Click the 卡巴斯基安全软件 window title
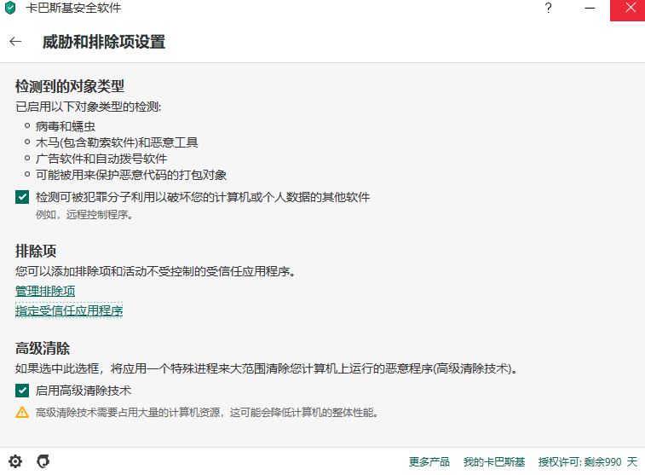 point(73,8)
